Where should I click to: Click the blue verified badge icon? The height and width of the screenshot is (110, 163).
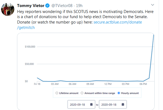(48, 6)
